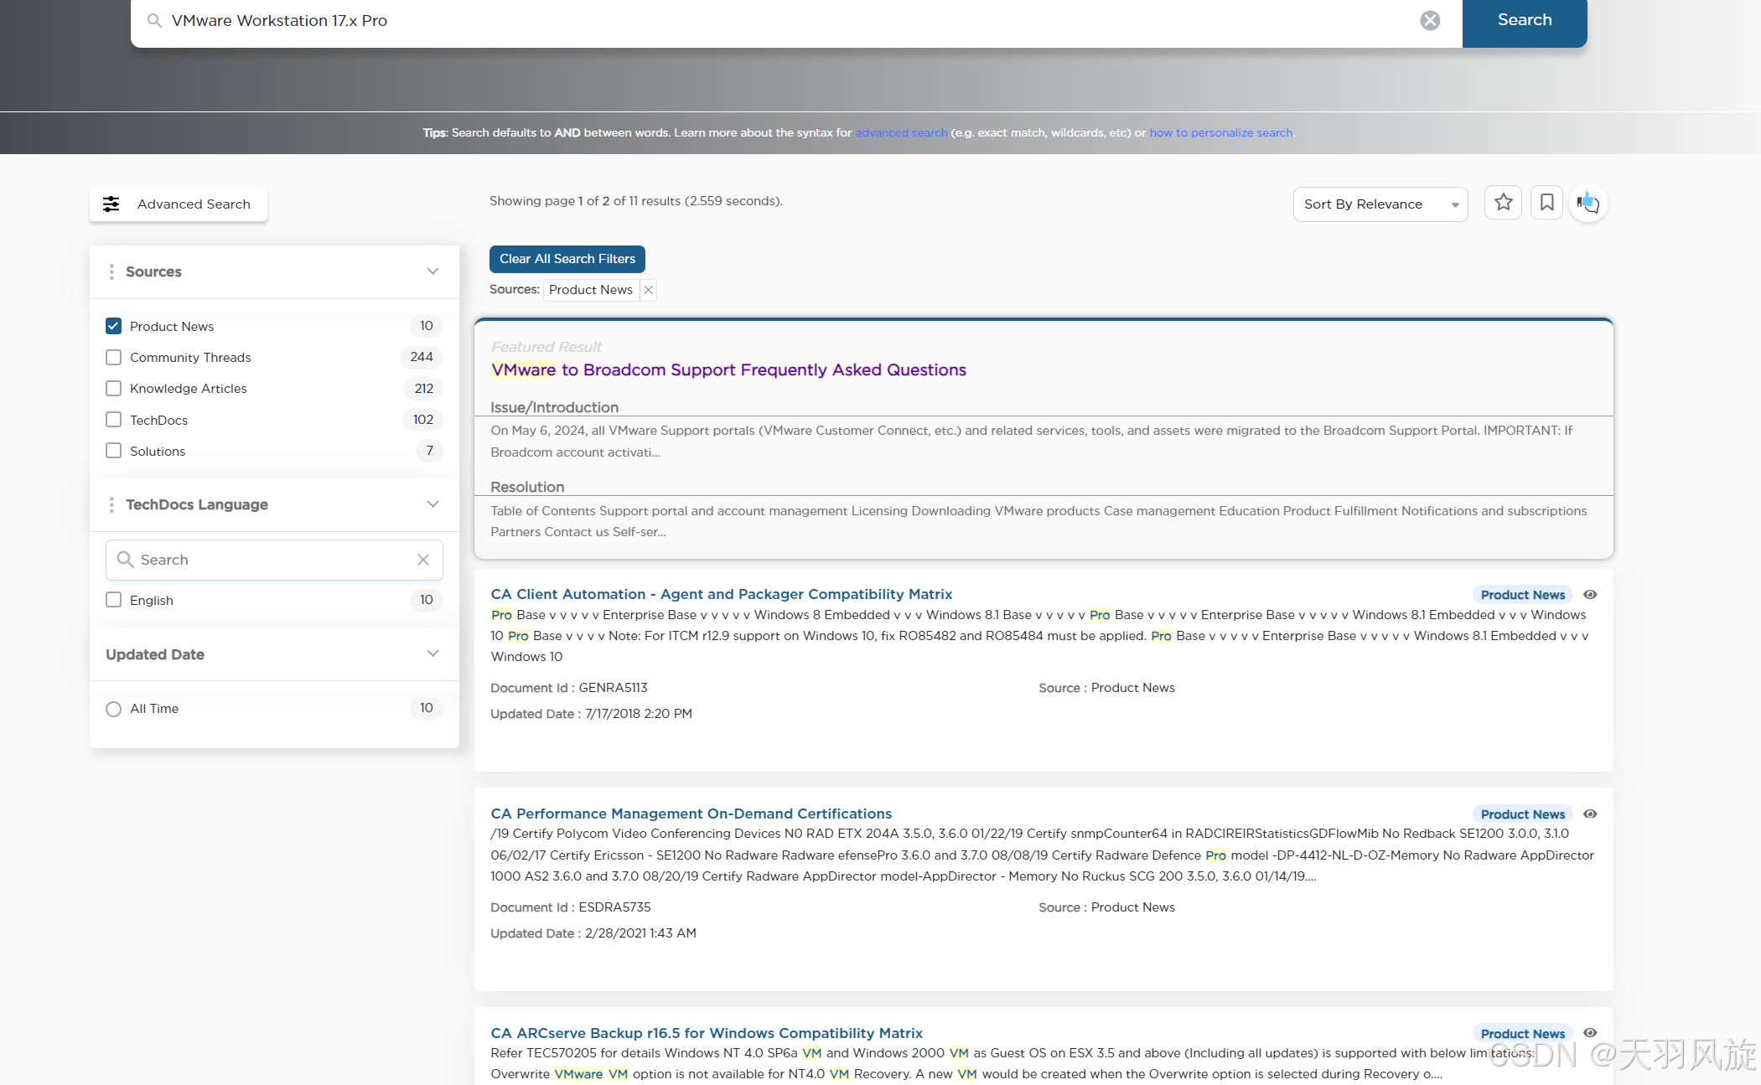Click the blue Search button
Viewport: 1761px width, 1085px height.
(1525, 20)
